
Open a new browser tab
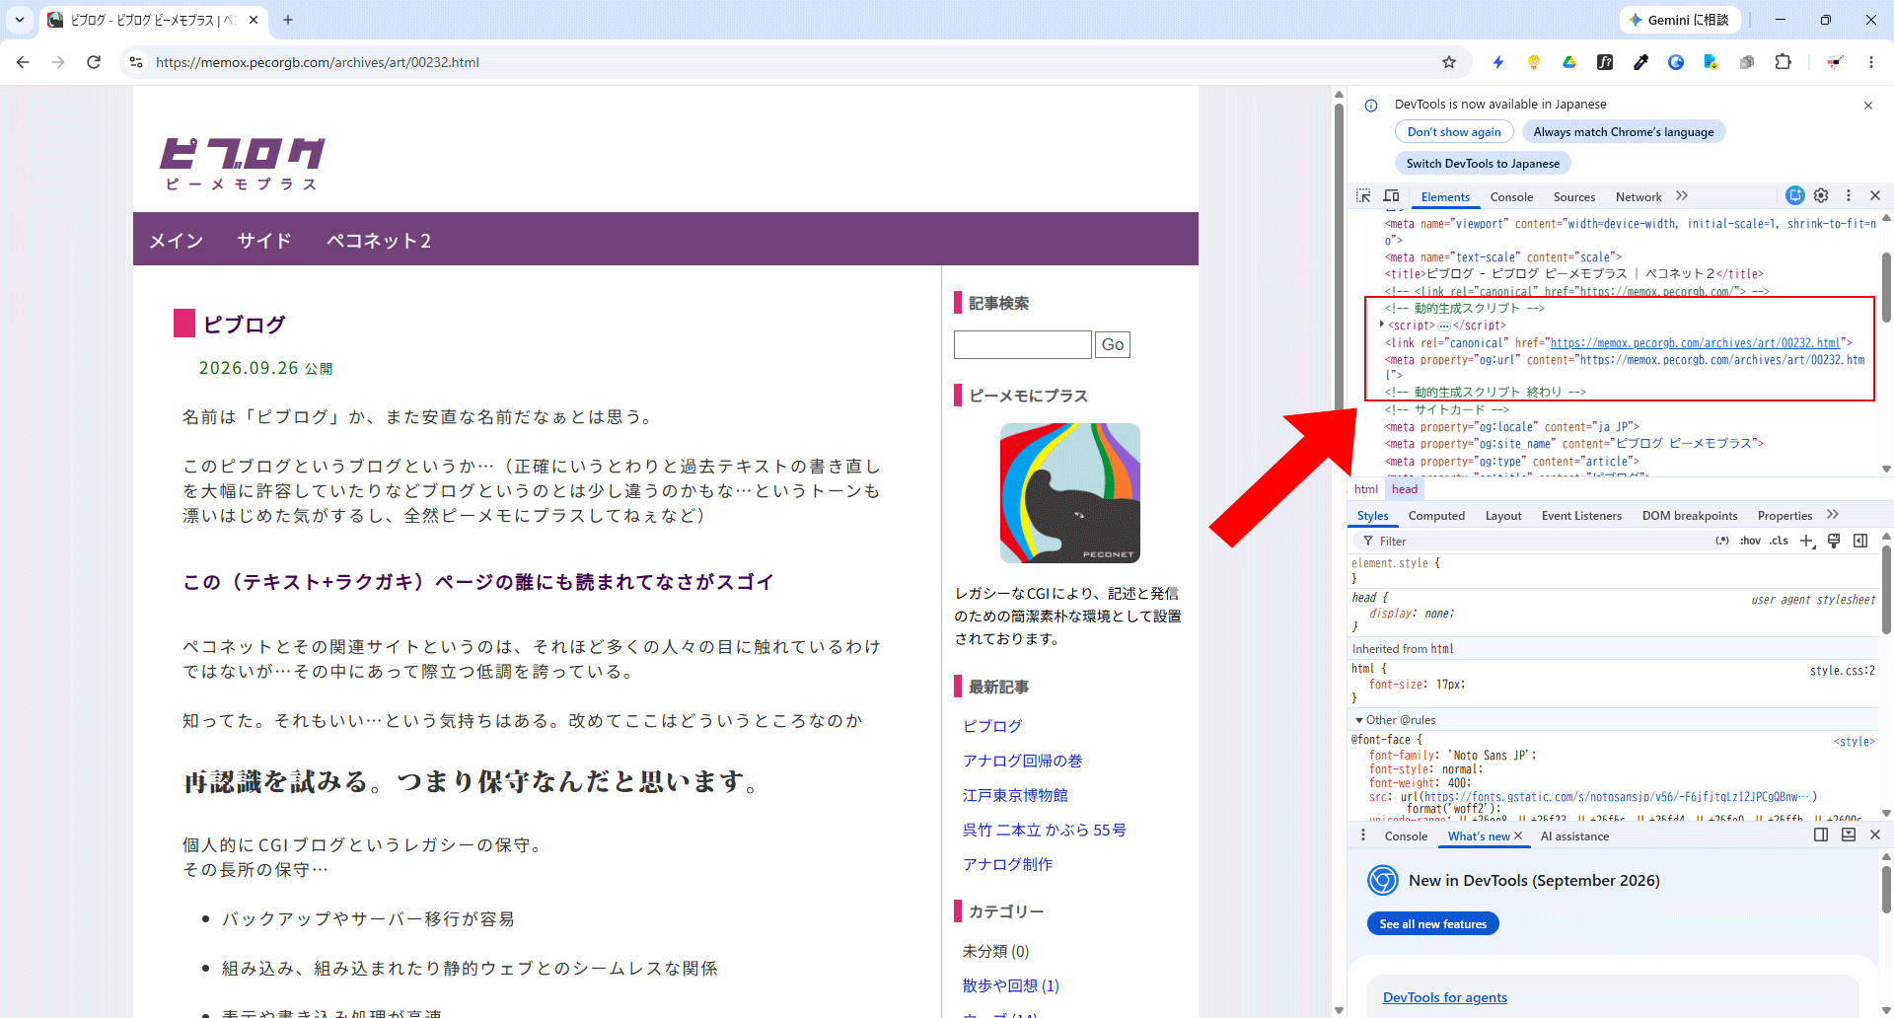[288, 20]
